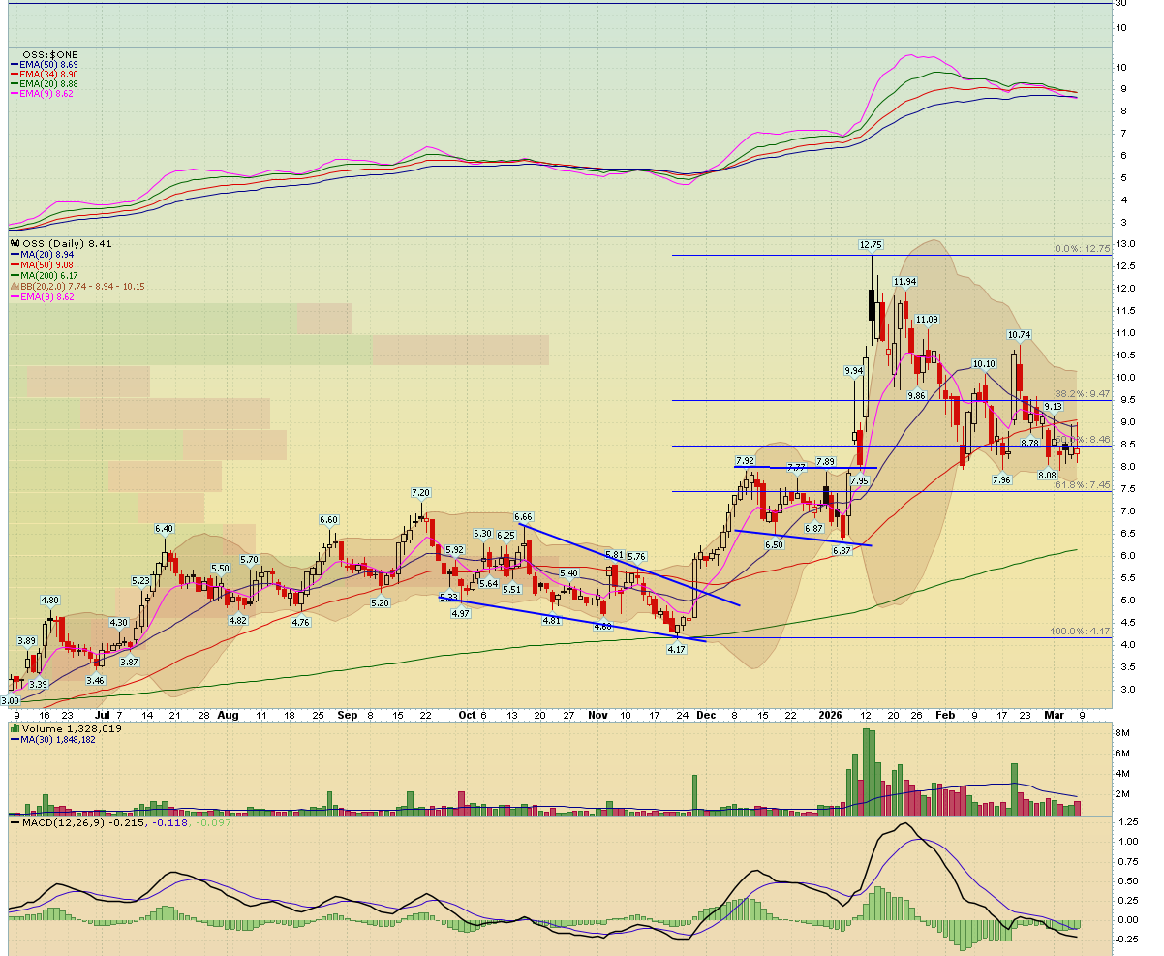Click the 6.66 October high label
Viewport: 1164px width, 956px height.
(524, 517)
